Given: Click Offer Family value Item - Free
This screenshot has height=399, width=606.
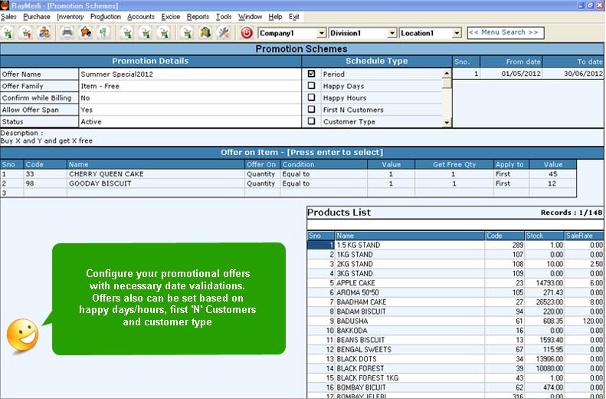Looking at the screenshot, I should (x=190, y=86).
